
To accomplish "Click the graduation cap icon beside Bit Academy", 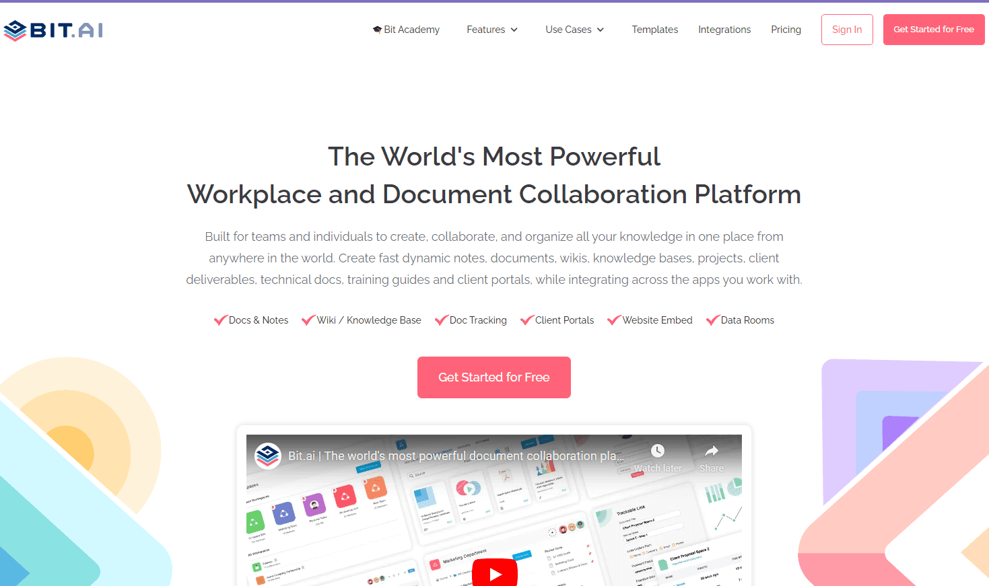I will 377,30.
